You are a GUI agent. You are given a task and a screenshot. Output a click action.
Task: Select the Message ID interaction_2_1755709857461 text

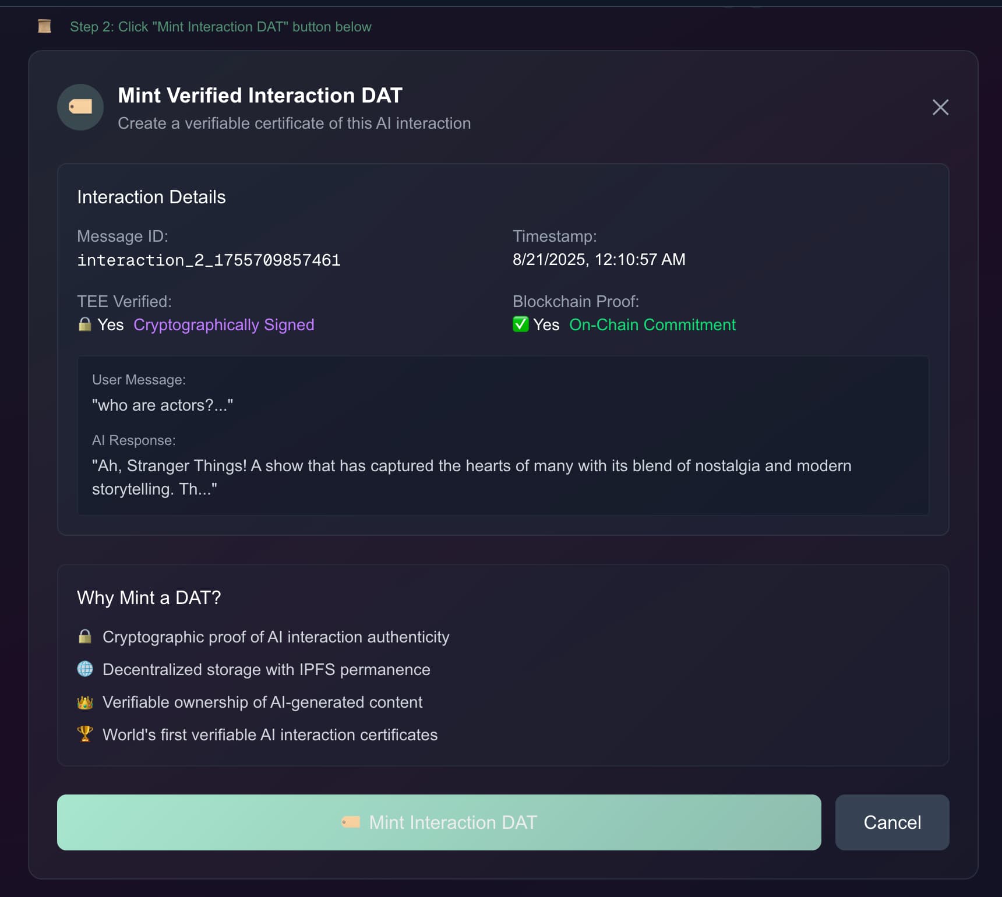(209, 260)
